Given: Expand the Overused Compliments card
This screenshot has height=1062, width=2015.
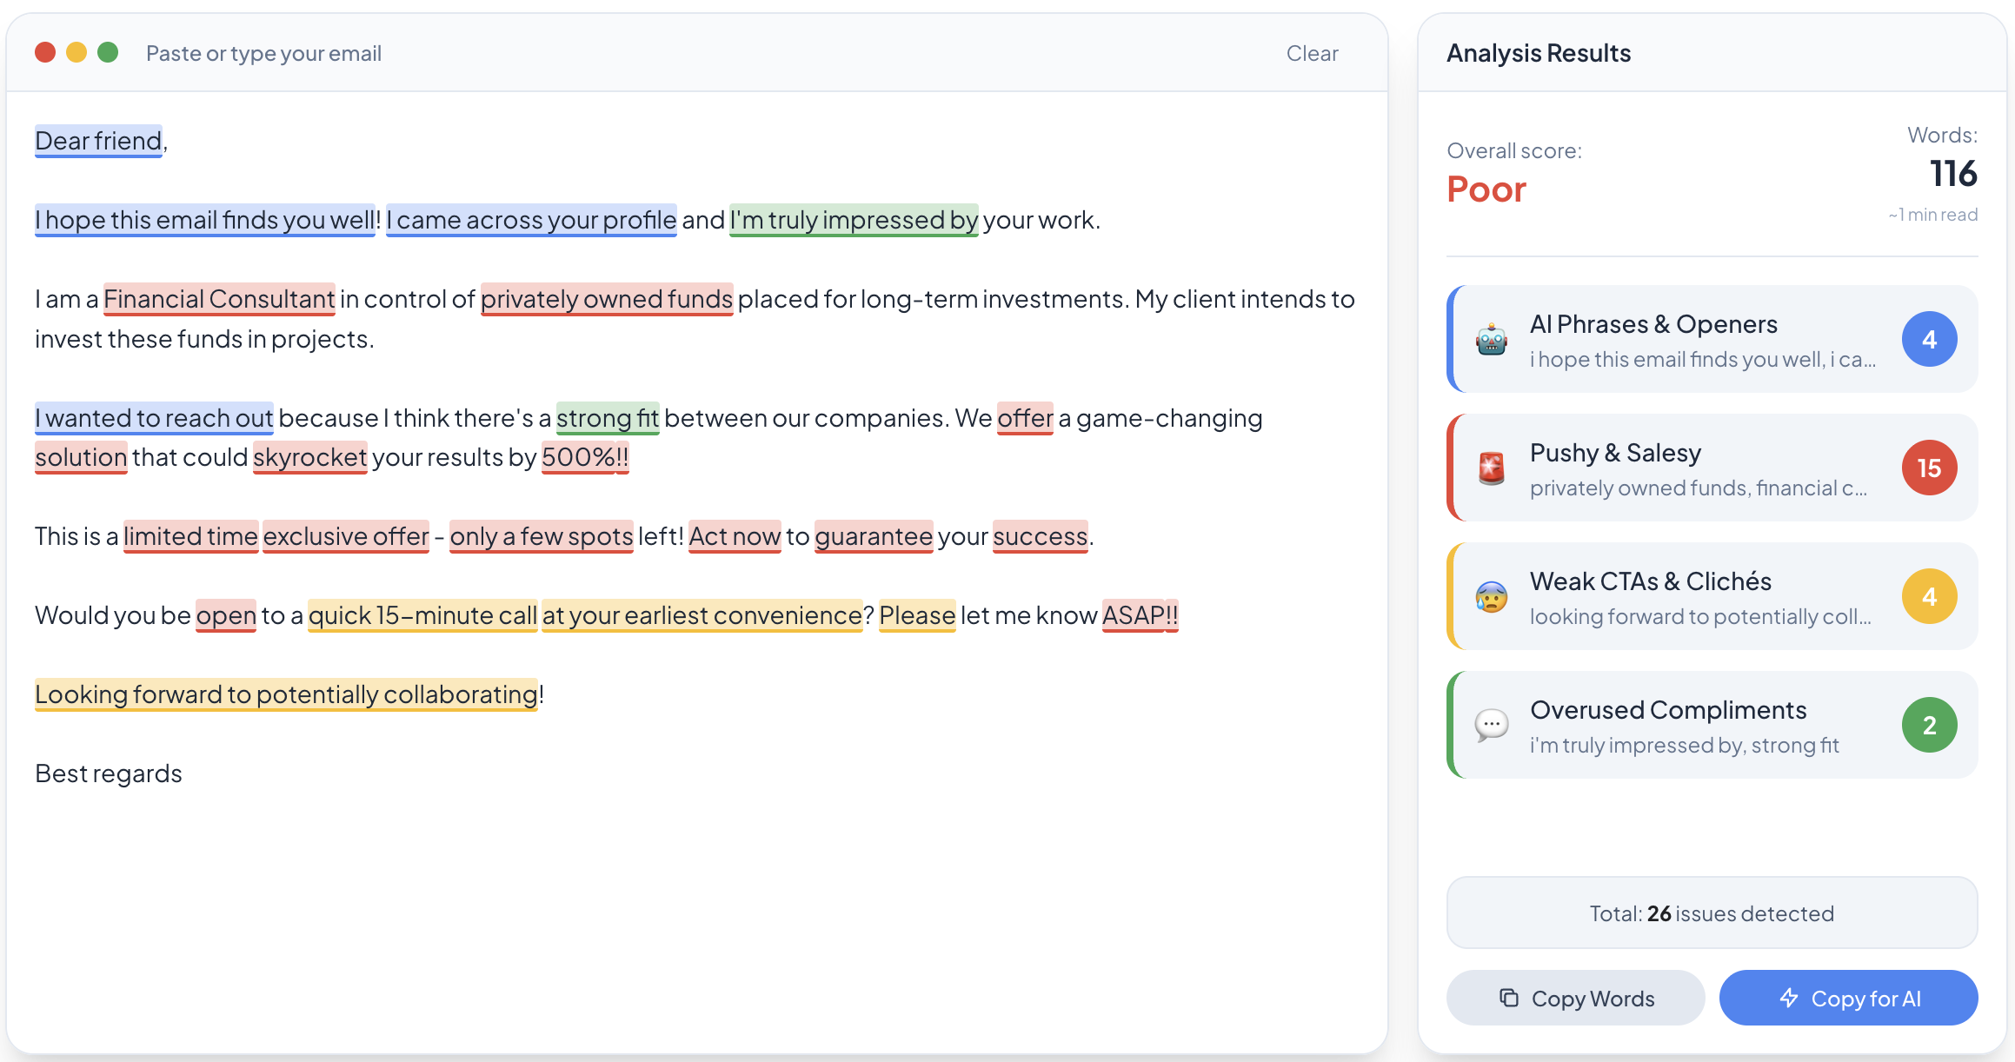Looking at the screenshot, I should tap(1711, 725).
